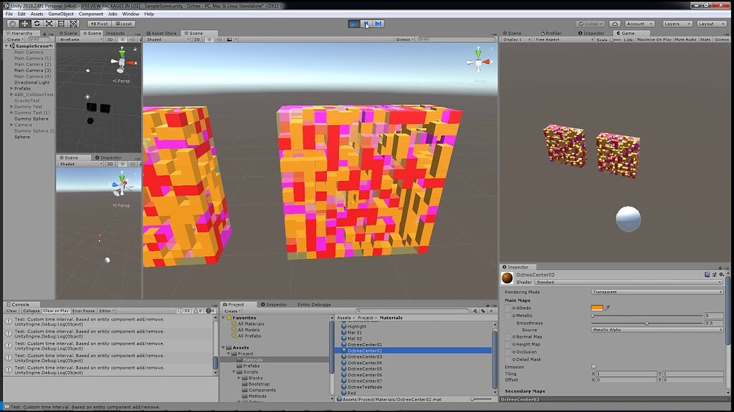Select the Move tool
Image resolution: width=734 pixels, height=412 pixels.
pos(24,24)
